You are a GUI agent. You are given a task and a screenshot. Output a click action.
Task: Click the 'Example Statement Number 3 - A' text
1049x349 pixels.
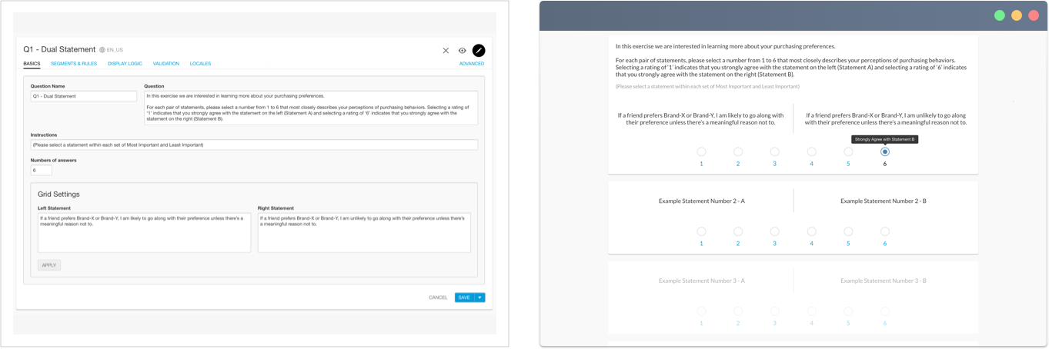[x=701, y=281]
